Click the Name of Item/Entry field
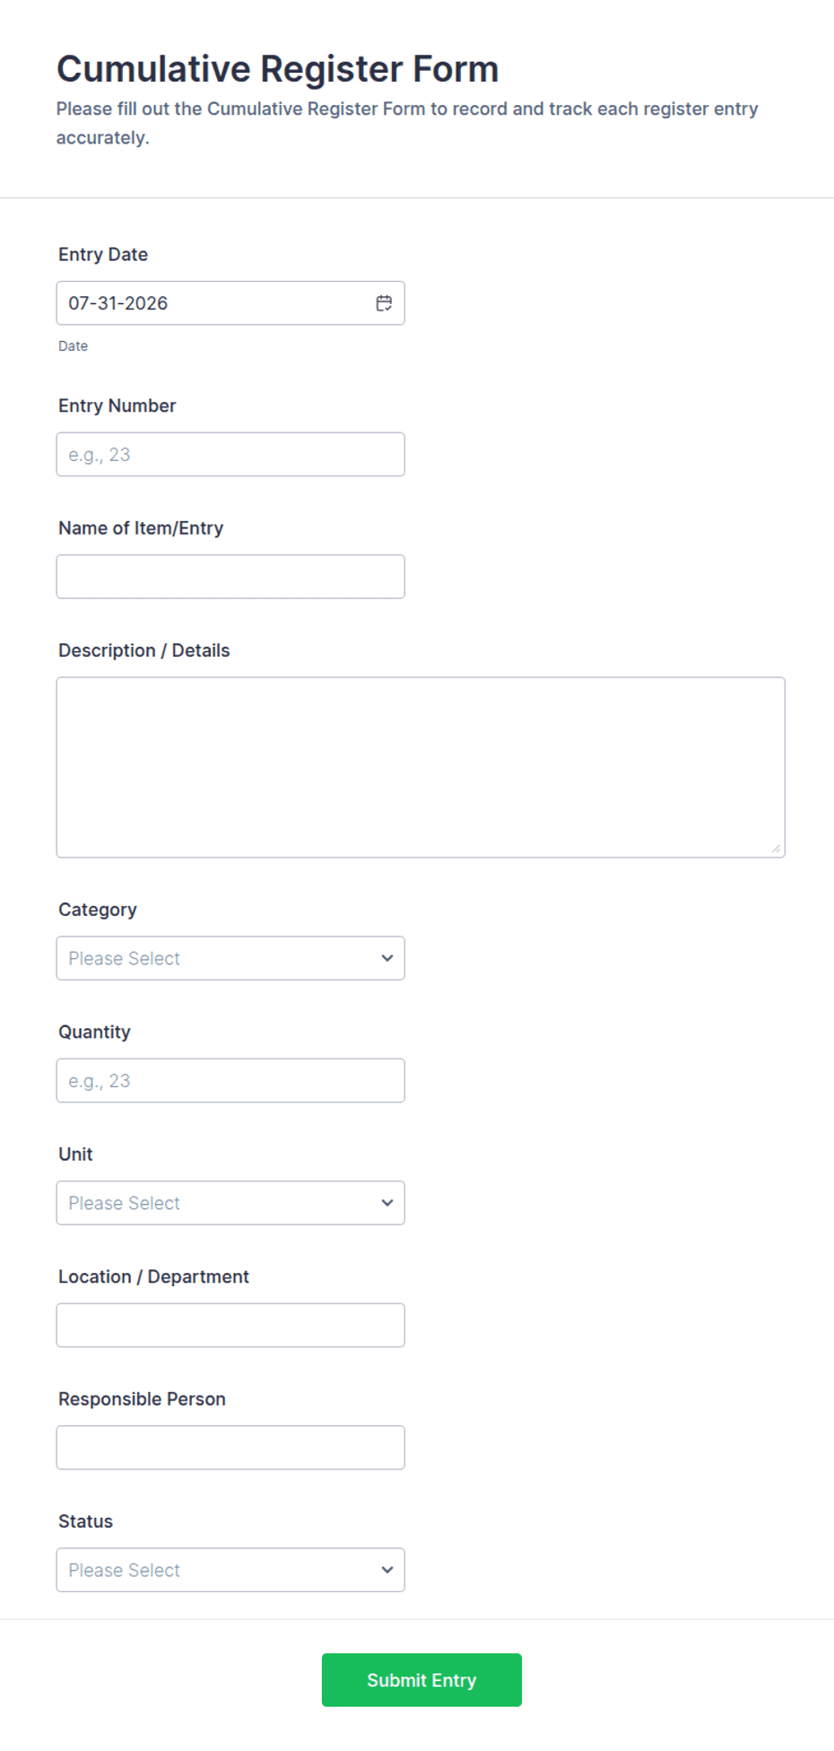 230,577
